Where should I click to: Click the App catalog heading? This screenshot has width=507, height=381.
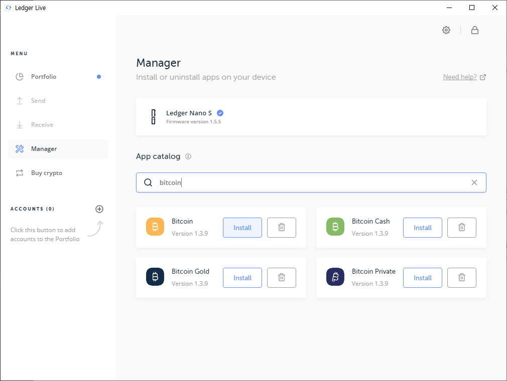point(158,156)
